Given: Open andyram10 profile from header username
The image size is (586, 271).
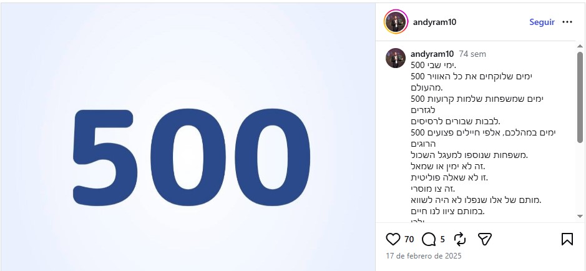Looking at the screenshot, I should click(434, 22).
